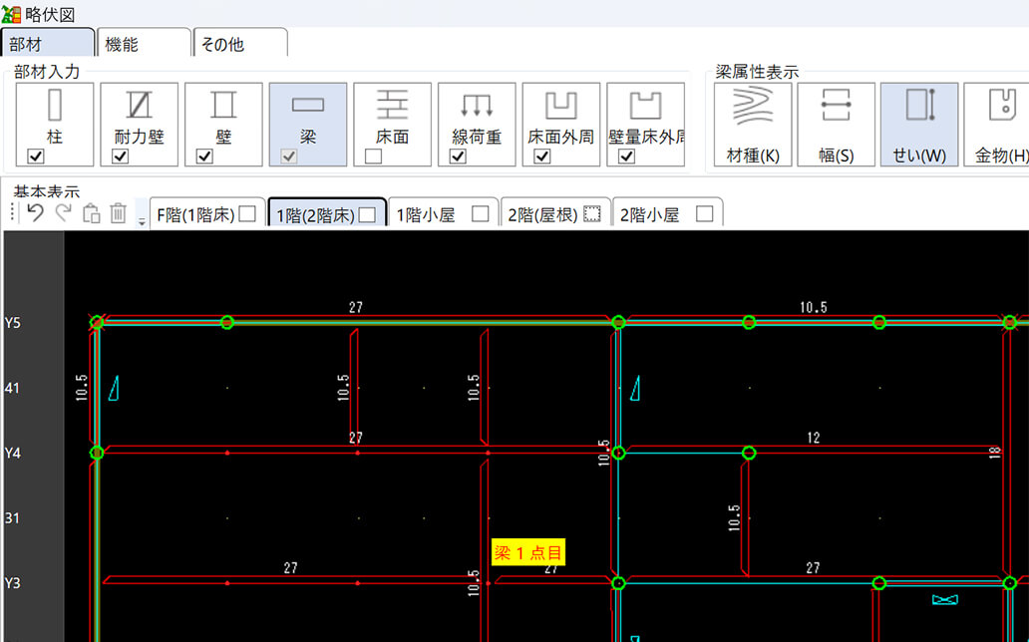This screenshot has width=1029, height=642.
Task: Toggle the checkbox on F階(1階床) tab
Action: pyautogui.click(x=247, y=214)
